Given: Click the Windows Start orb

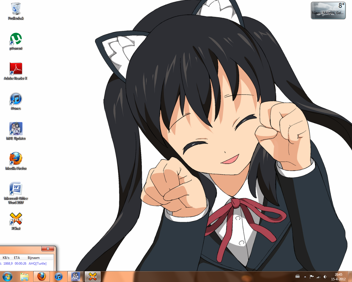Looking at the screenshot, I should coord(7,276).
